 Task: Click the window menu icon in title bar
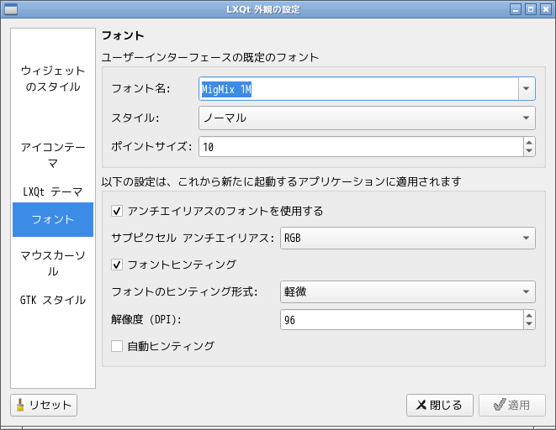[9, 9]
